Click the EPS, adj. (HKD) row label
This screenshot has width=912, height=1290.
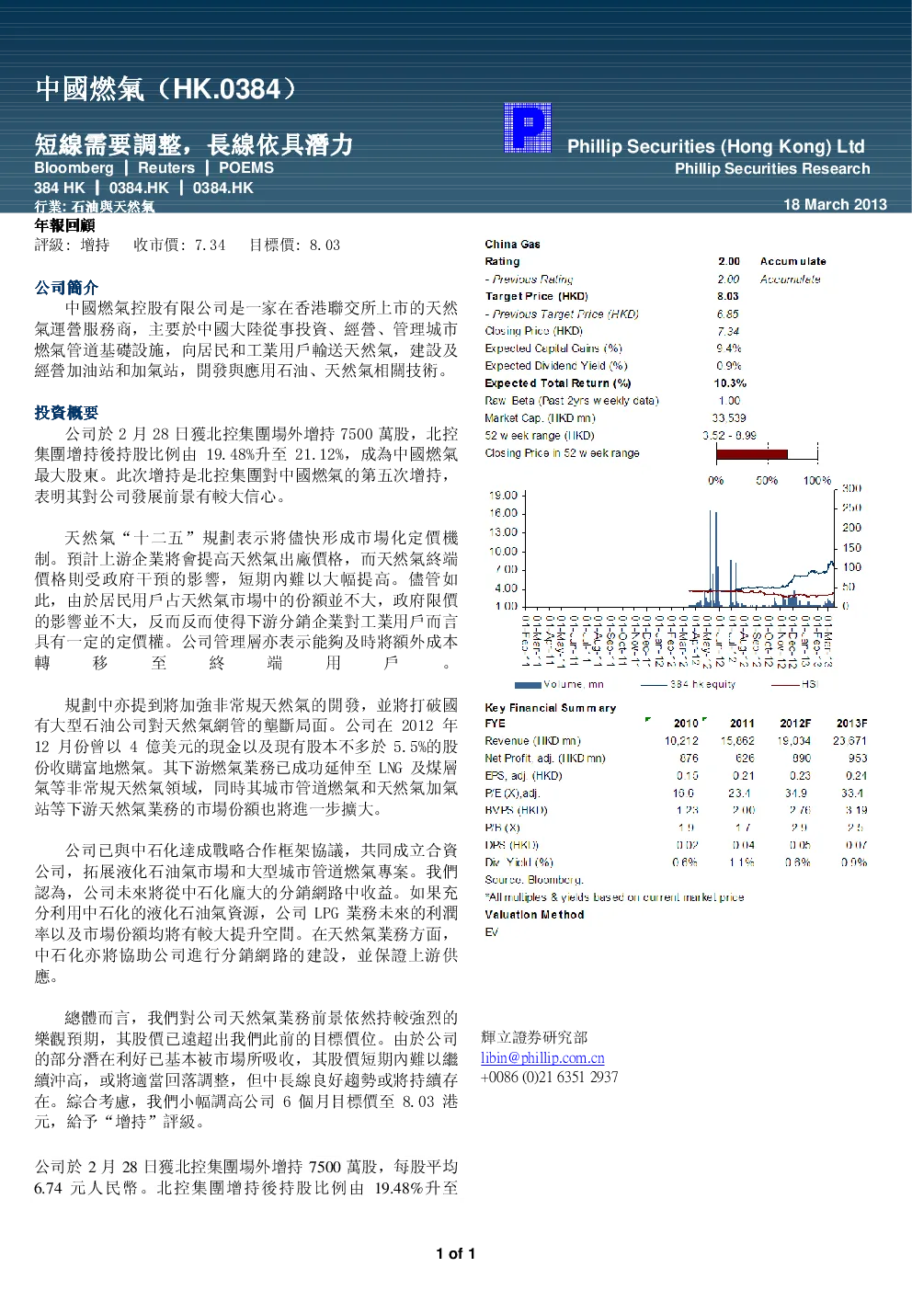523,776
